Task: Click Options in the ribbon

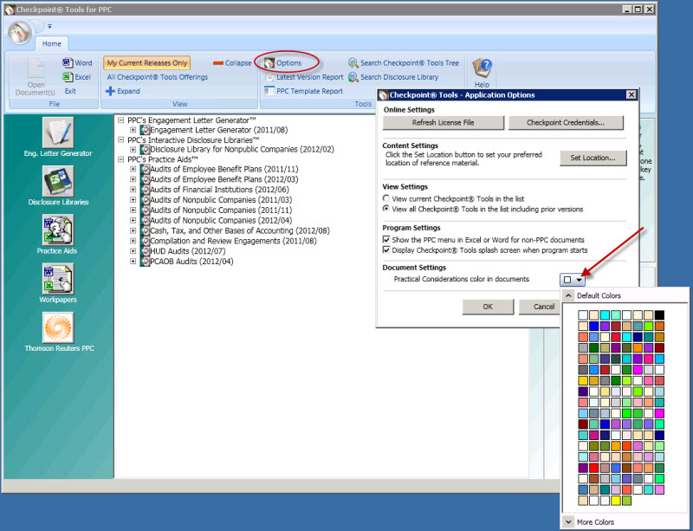Action: pos(288,63)
